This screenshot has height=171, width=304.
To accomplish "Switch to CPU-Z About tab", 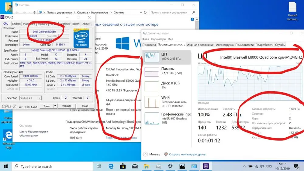I will click(86, 24).
